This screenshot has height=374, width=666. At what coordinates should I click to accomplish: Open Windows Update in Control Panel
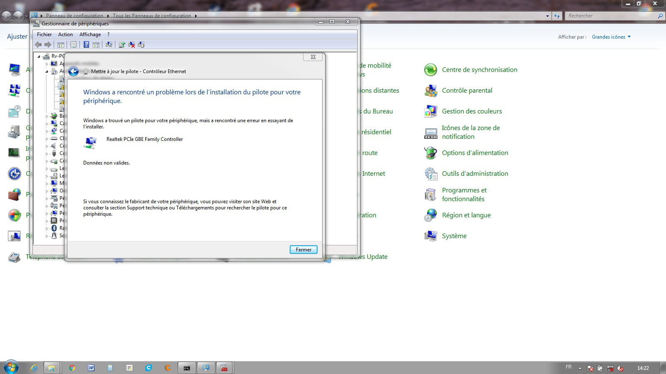[x=363, y=257]
